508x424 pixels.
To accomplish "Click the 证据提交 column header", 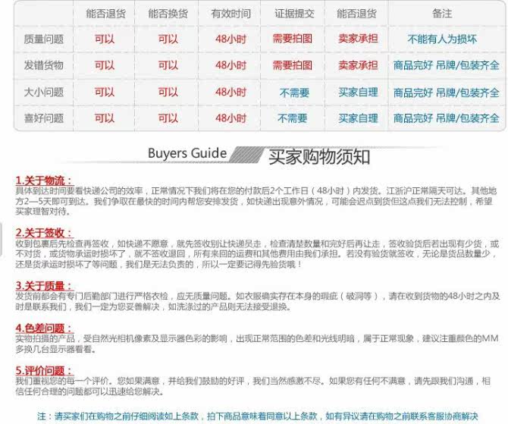I will (294, 14).
